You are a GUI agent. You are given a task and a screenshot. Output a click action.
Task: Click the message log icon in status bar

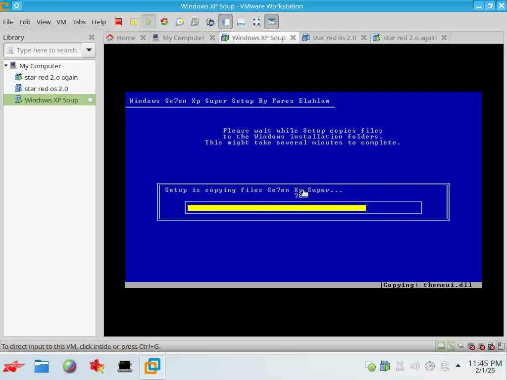coord(502,346)
